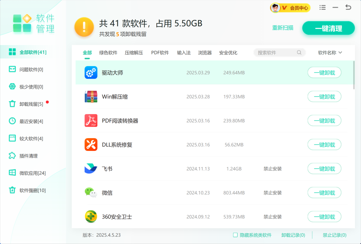Uninstall DLL系统修复 with 一键卸载
This screenshot has height=244, width=361.
point(324,145)
